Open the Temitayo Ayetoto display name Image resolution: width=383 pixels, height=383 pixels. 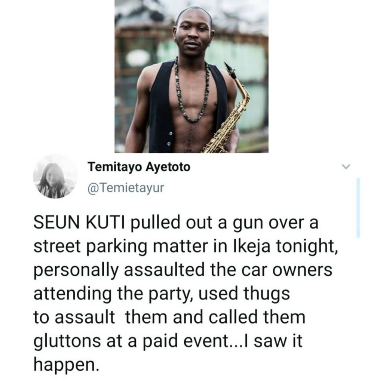[138, 166]
